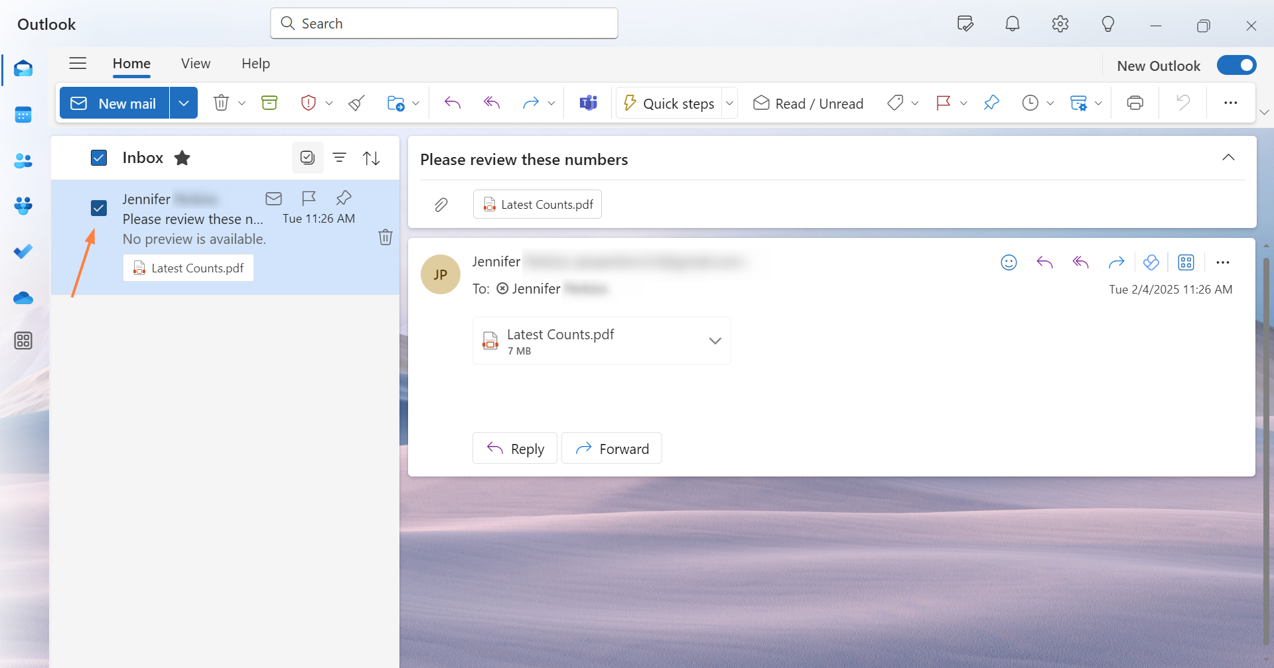Open OneDrive from the left sidebar

[23, 298]
